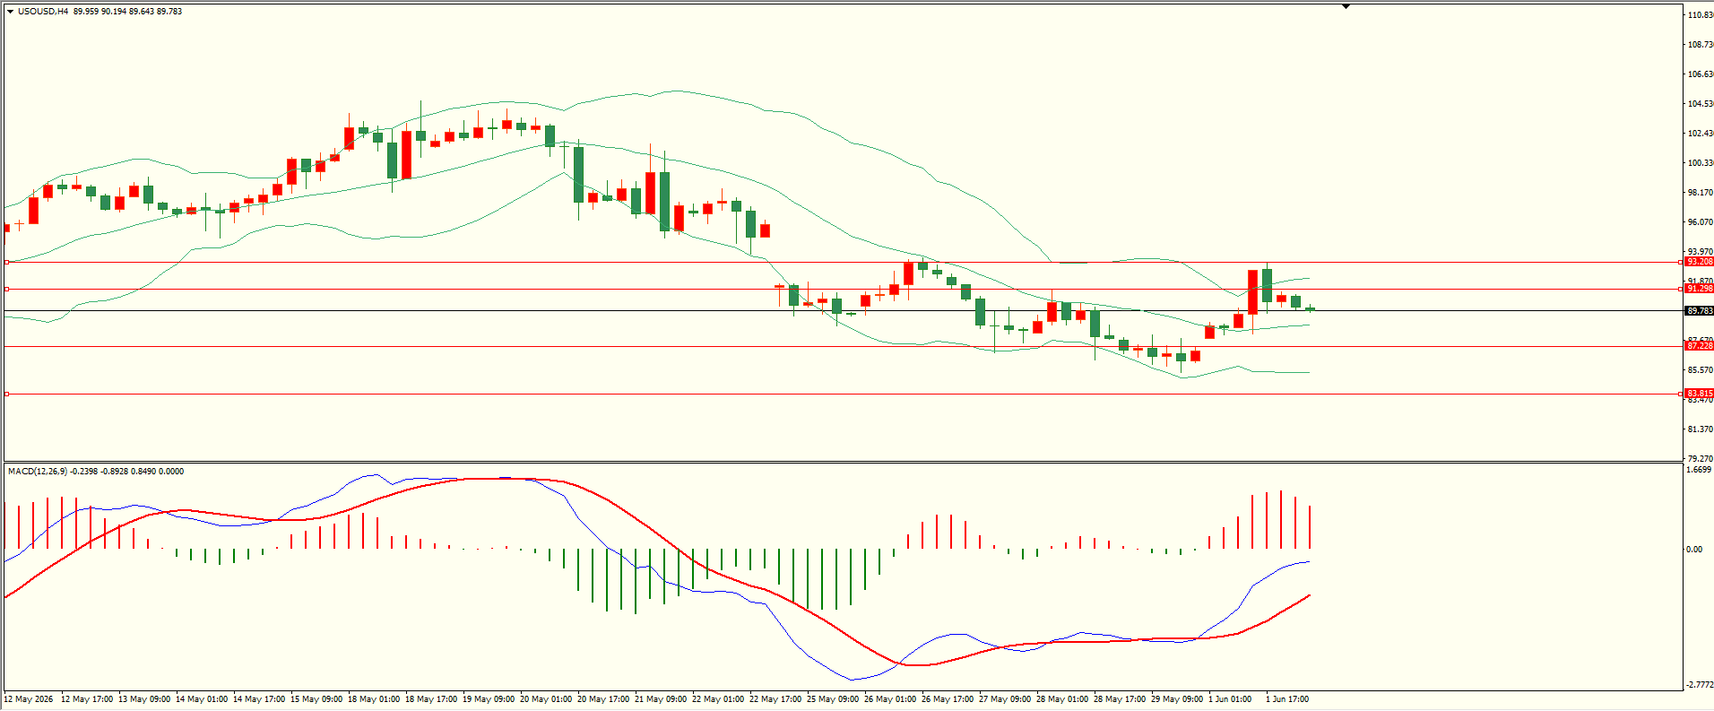Screen dimensions: 1714x711
Task: Click the 14 May 17:00 time label
Action: coord(259,699)
